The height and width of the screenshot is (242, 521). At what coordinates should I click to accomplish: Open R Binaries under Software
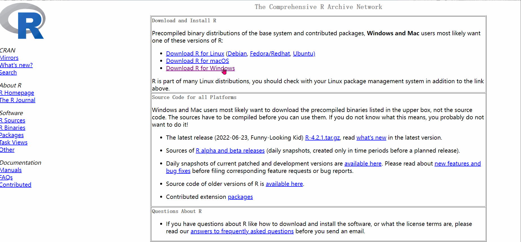point(12,128)
